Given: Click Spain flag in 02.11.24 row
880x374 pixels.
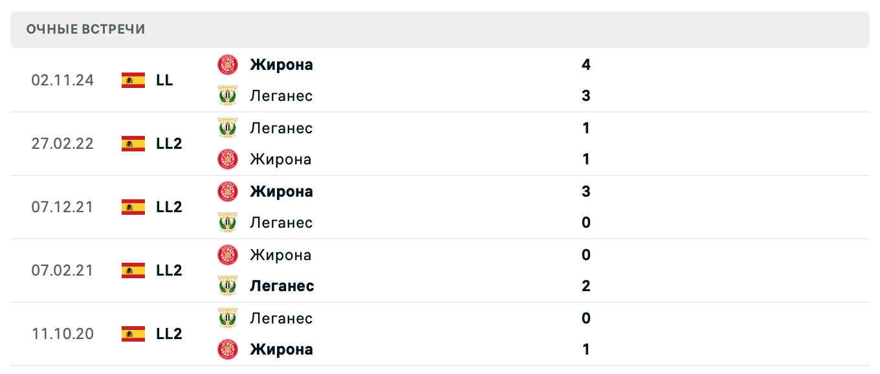Looking at the screenshot, I should pos(133,80).
